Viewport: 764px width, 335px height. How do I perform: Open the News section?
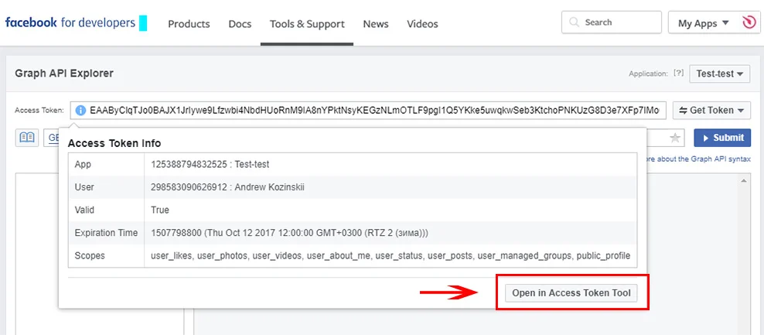tap(376, 24)
